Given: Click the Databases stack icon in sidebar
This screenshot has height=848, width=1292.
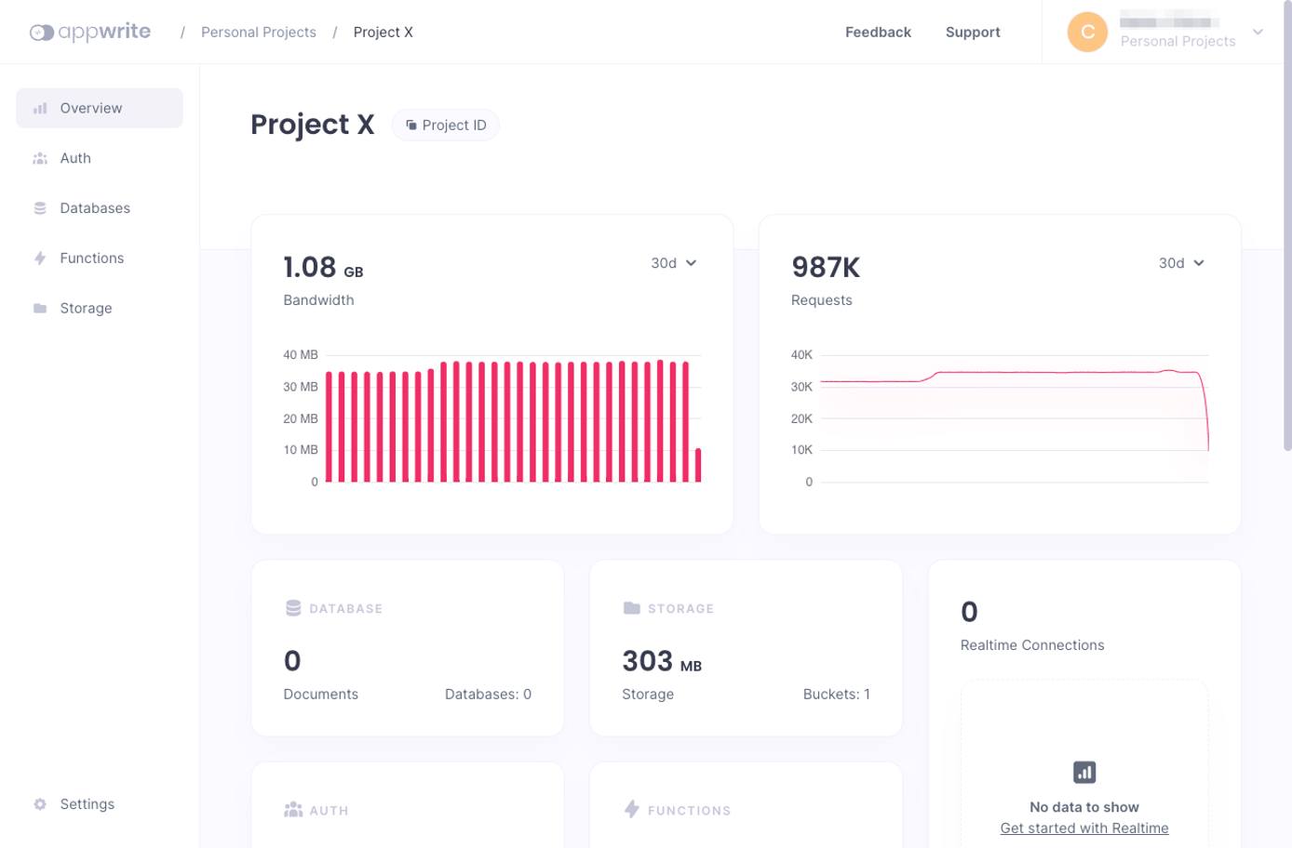Looking at the screenshot, I should point(40,207).
